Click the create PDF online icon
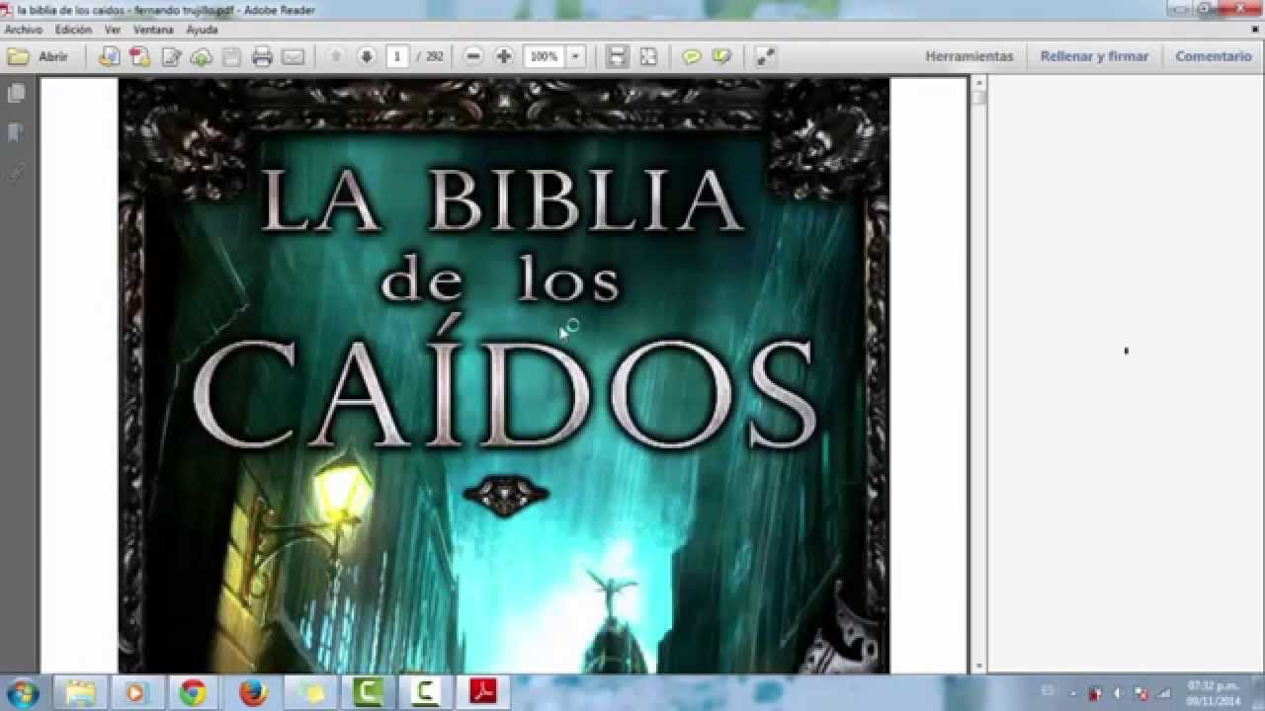Viewport: 1265px width, 711px height. pyautogui.click(x=109, y=56)
